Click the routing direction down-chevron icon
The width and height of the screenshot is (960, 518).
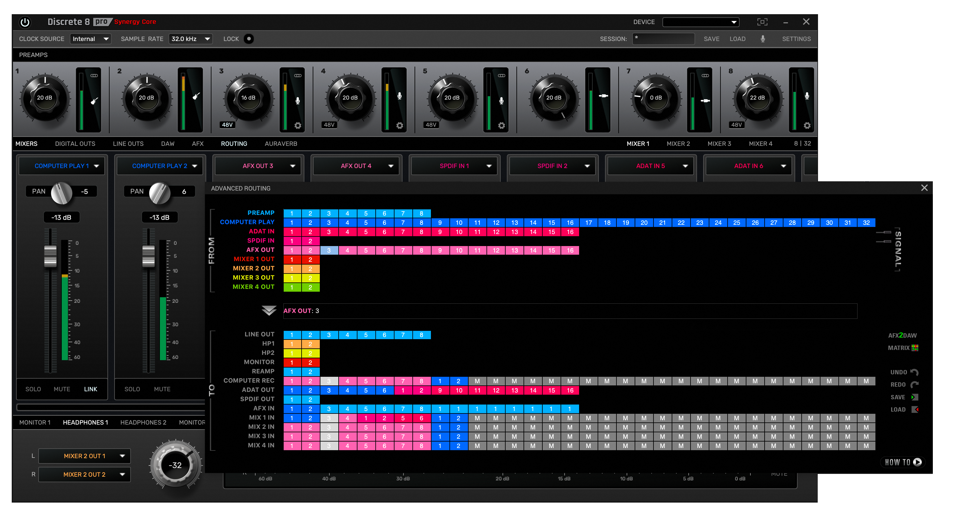[269, 310]
